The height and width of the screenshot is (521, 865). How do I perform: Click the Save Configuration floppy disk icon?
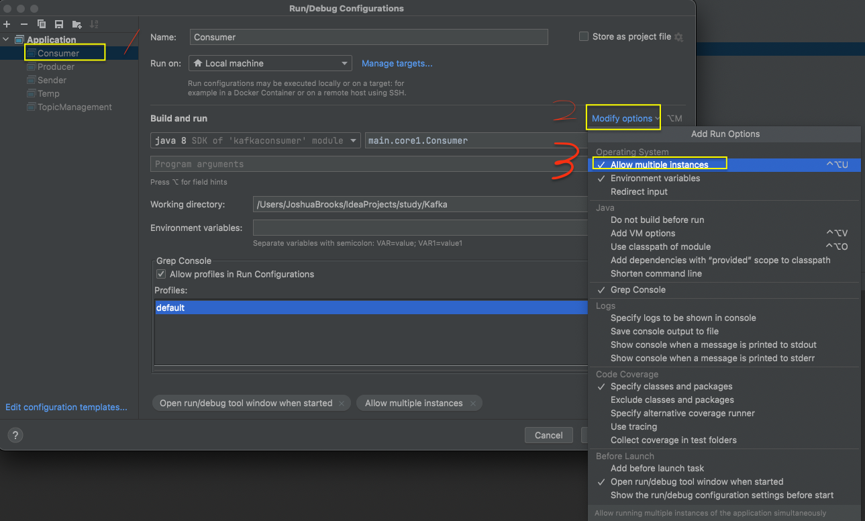[x=59, y=24]
